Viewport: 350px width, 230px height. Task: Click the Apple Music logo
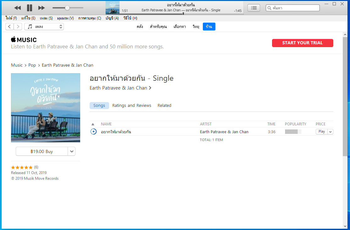pyautogui.click(x=24, y=40)
